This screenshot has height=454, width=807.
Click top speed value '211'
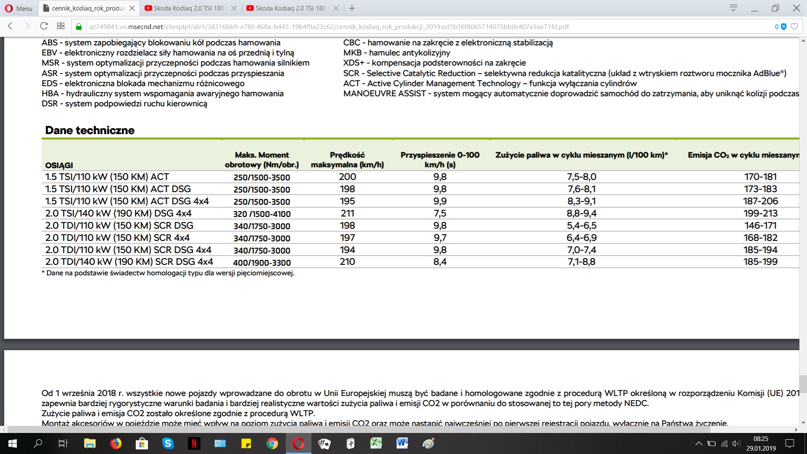pos(347,213)
